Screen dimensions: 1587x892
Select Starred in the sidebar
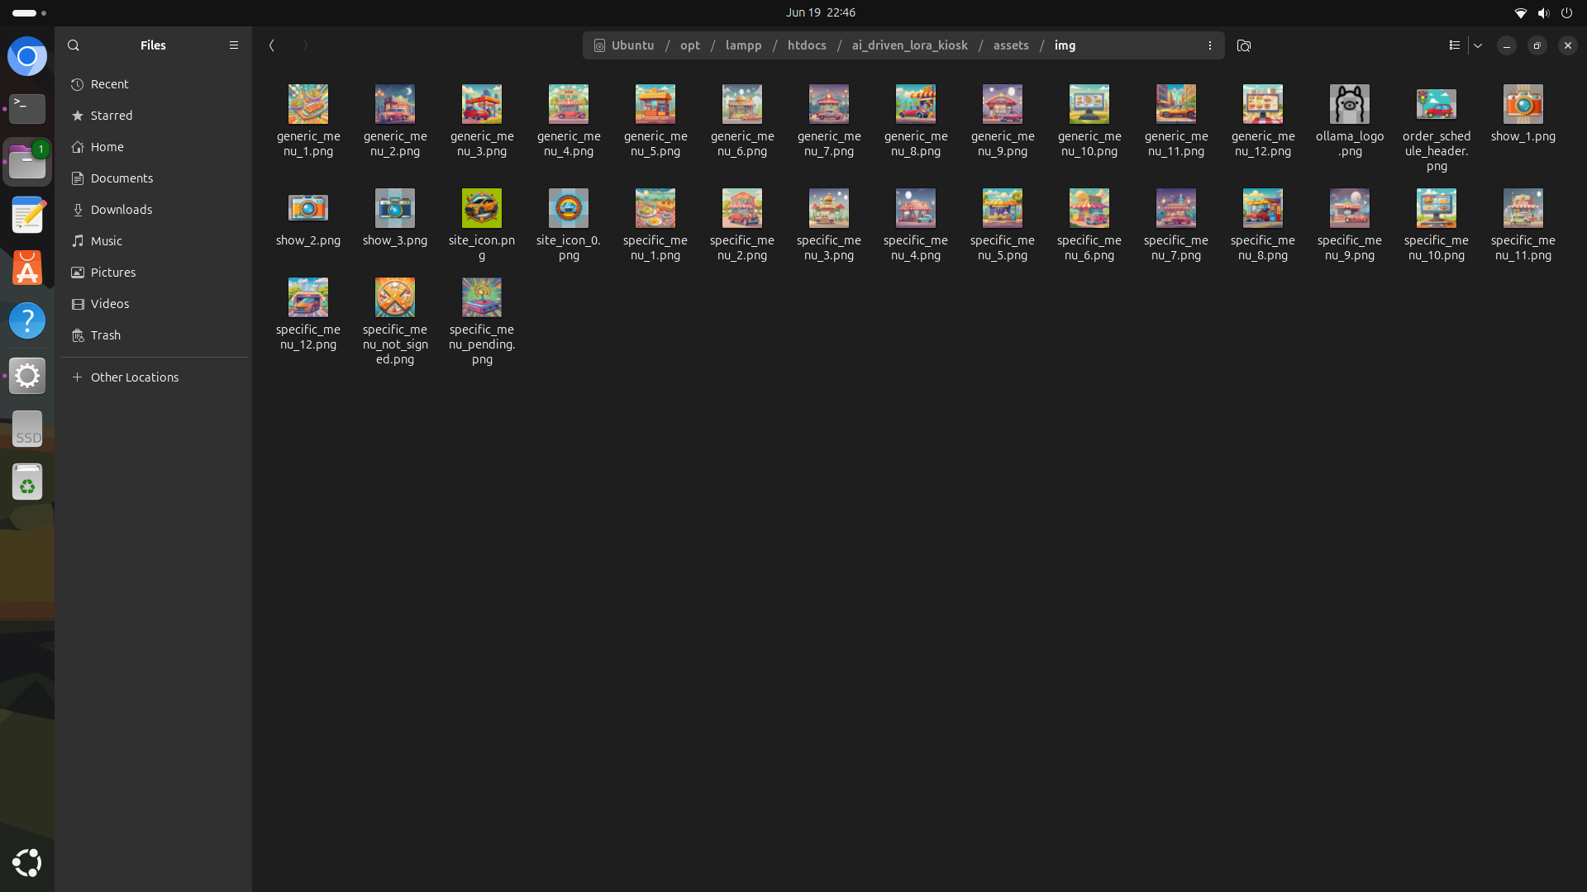[x=111, y=116]
